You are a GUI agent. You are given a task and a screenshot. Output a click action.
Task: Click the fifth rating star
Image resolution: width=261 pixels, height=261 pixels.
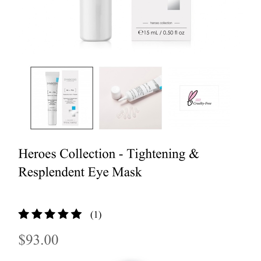click(x=76, y=214)
